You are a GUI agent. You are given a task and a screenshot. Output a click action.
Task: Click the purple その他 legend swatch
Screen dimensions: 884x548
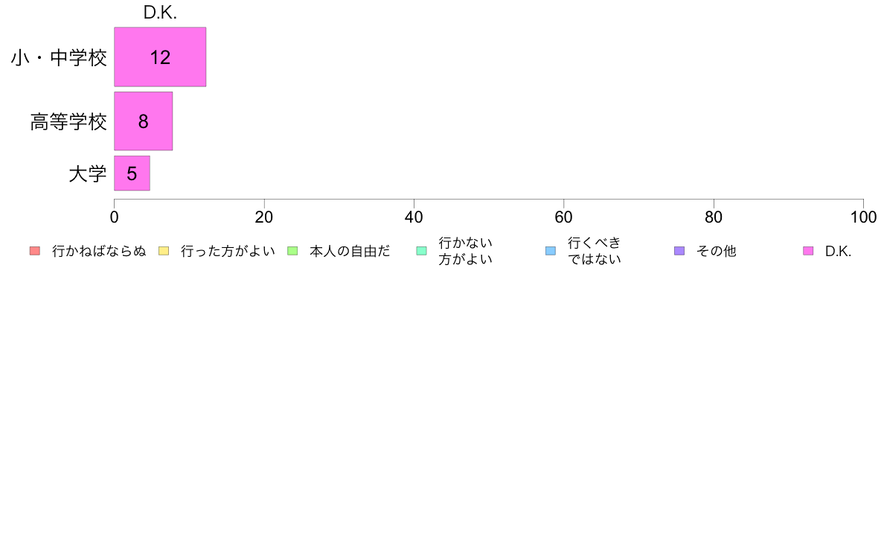pos(679,251)
